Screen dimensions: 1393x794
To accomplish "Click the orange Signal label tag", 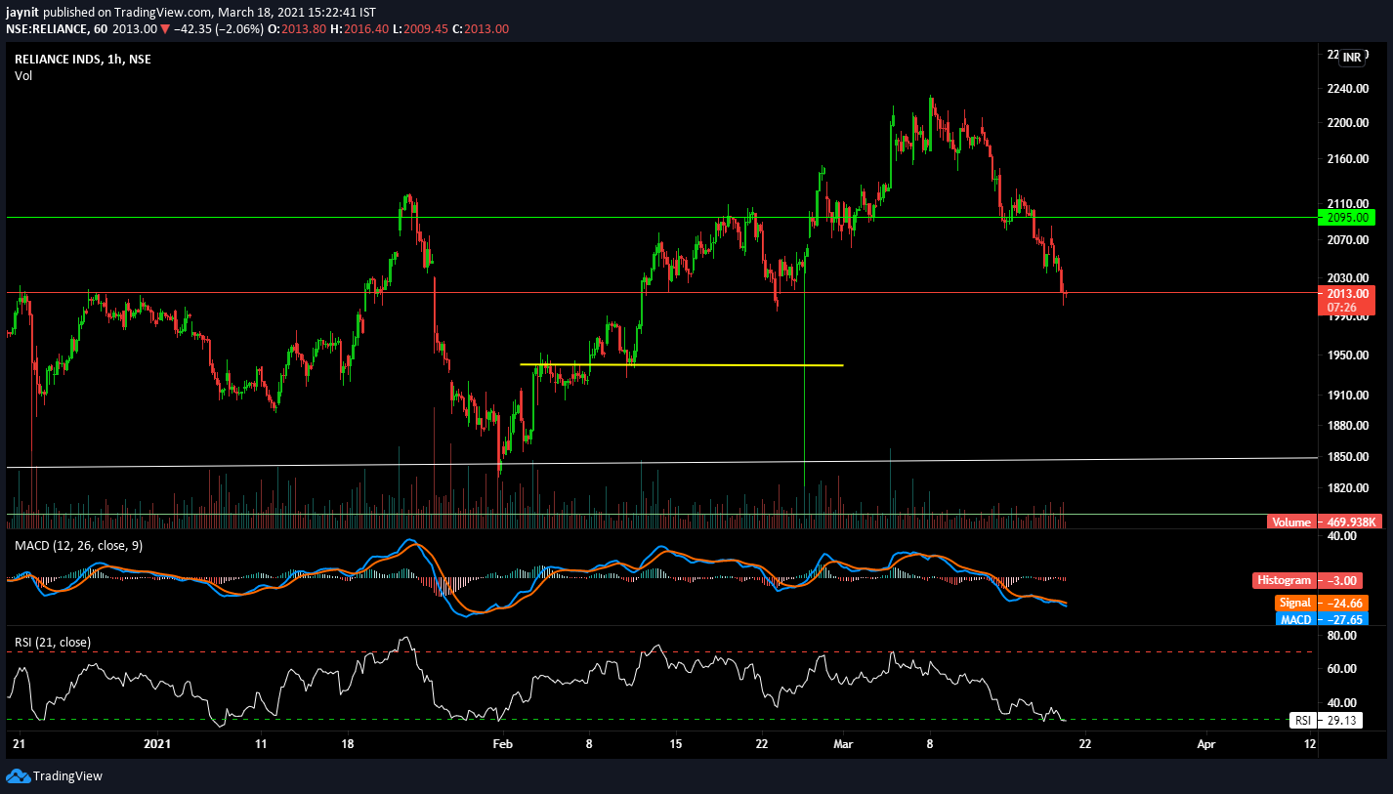I will point(1294,604).
